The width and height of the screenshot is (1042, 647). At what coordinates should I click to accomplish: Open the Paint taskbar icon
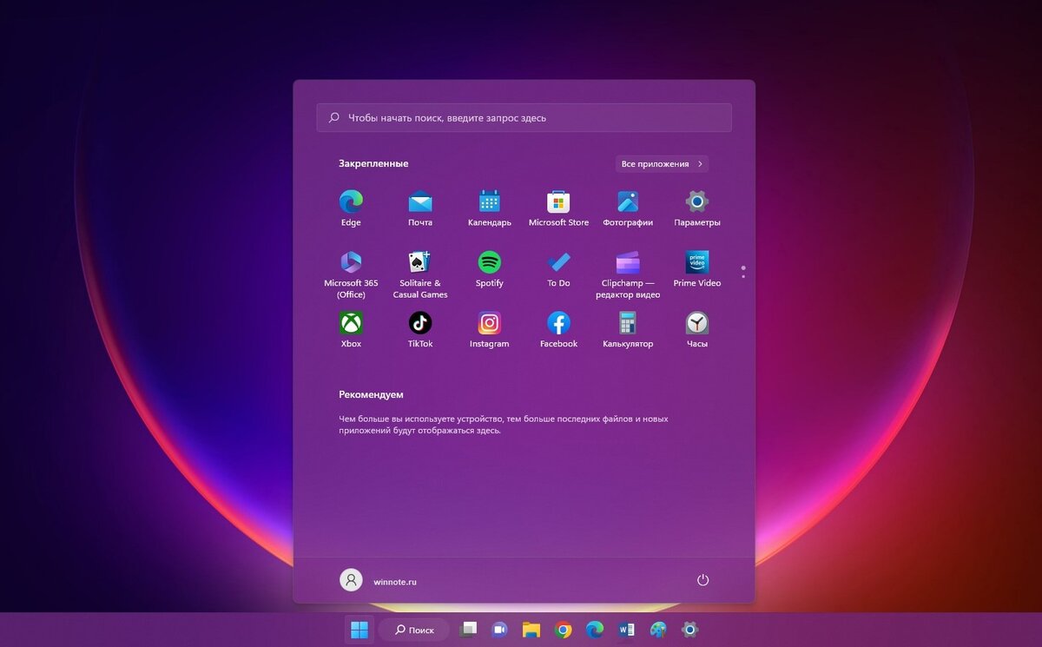pyautogui.click(x=658, y=630)
